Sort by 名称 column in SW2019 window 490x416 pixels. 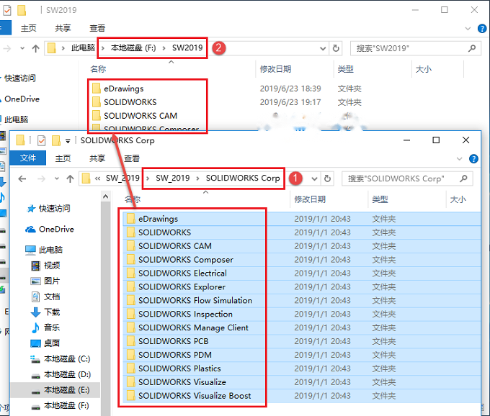coord(98,69)
